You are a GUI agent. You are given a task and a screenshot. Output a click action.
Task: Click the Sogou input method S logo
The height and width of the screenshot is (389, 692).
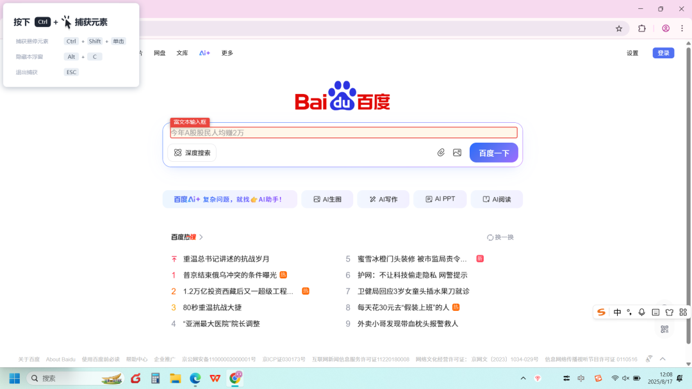coord(601,312)
